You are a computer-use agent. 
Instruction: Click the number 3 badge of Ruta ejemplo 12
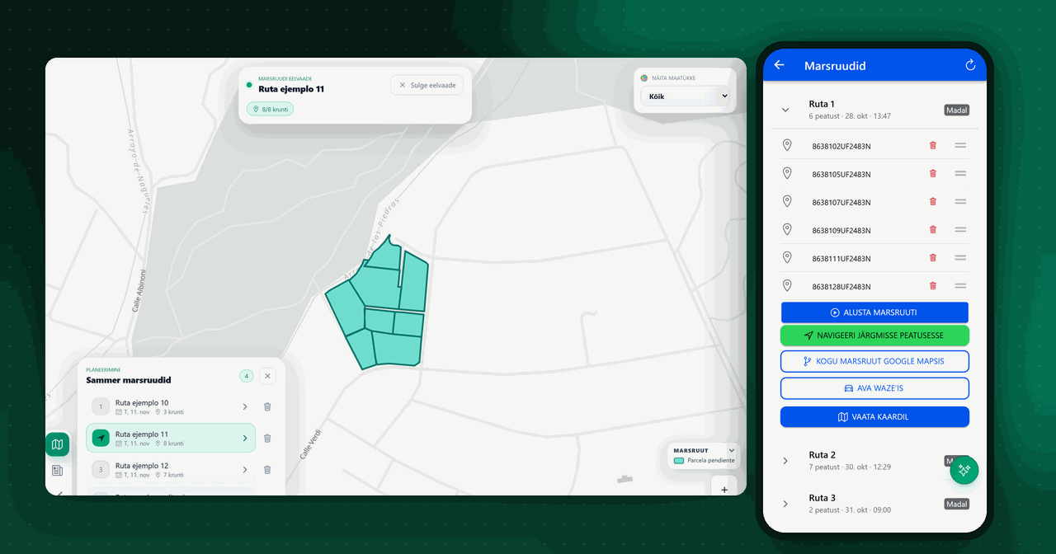101,469
